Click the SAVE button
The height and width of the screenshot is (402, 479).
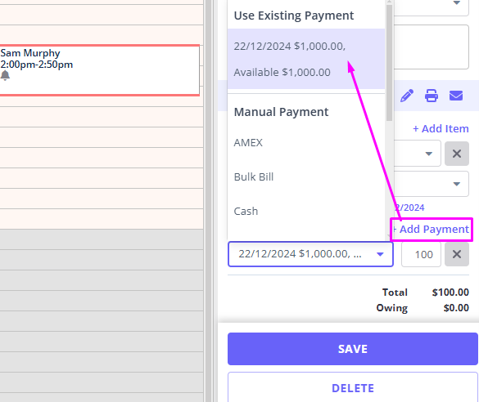coord(353,349)
